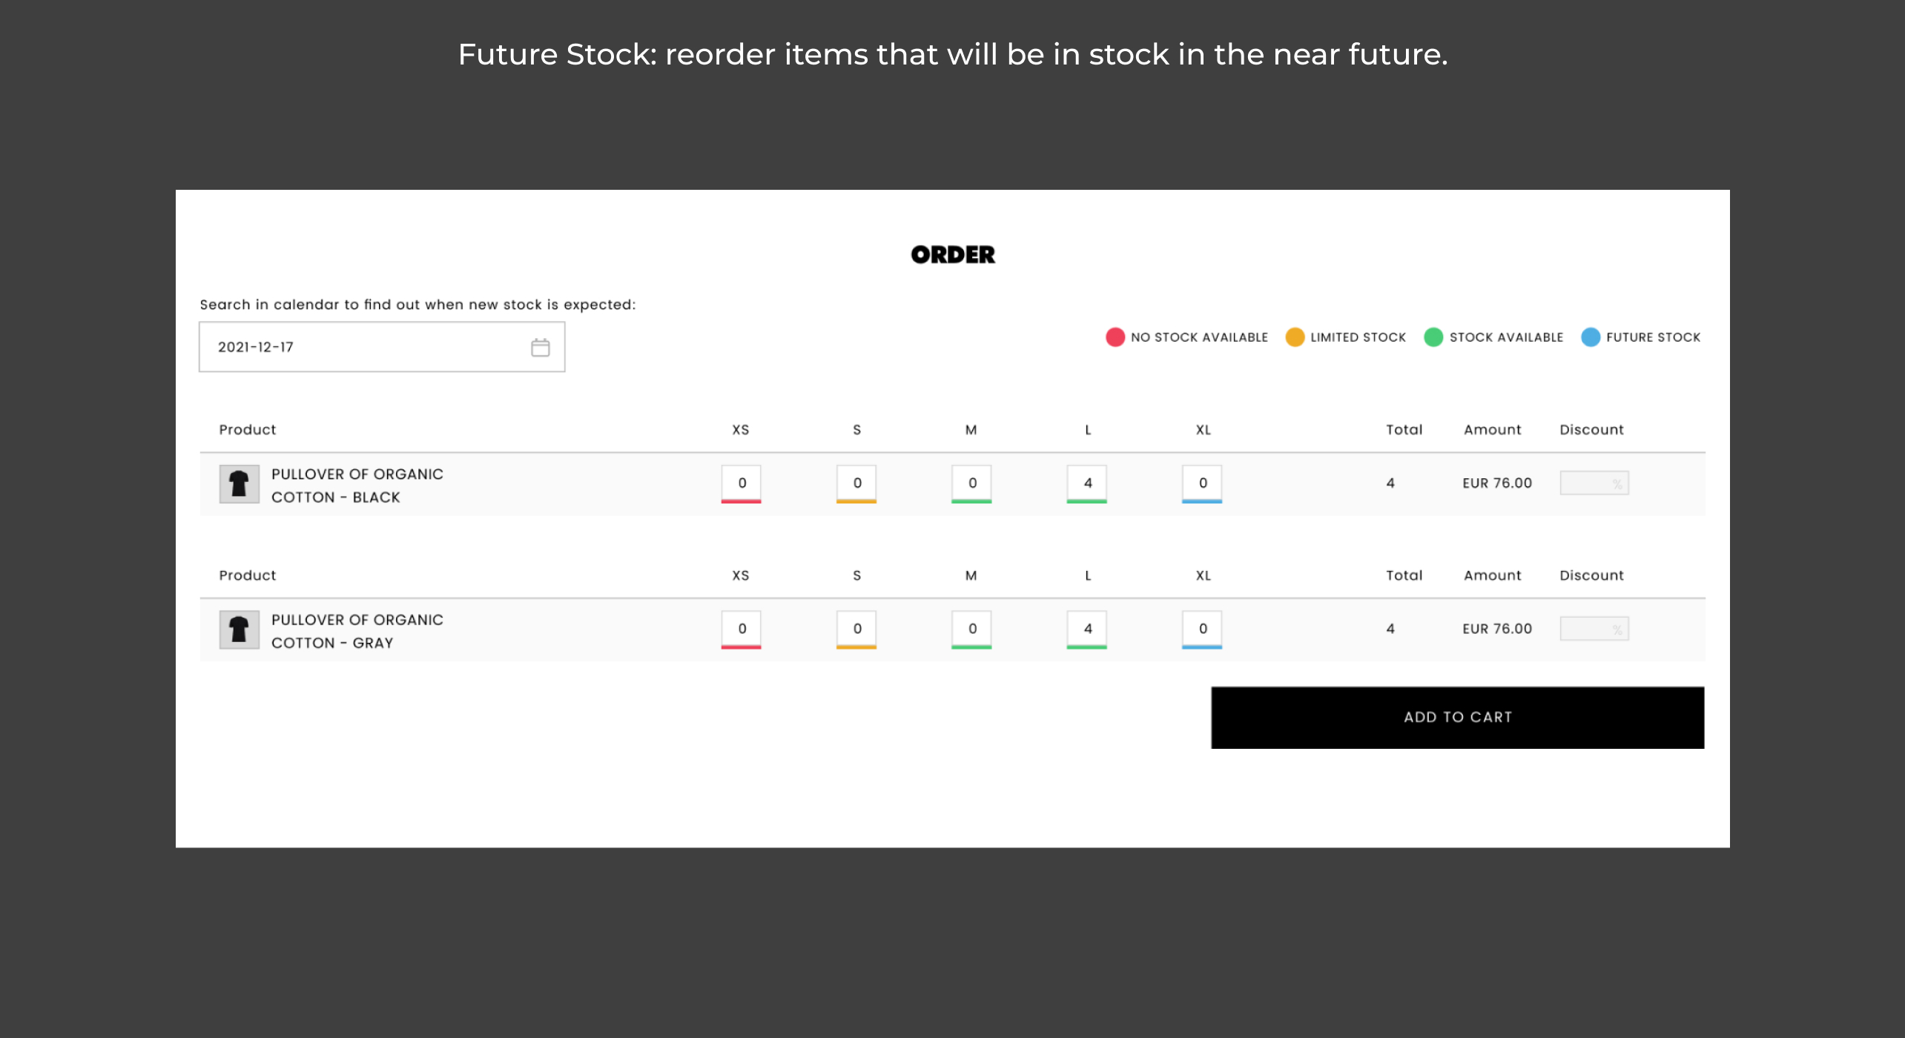Click discount percent field for black pullover

pos(1594,483)
